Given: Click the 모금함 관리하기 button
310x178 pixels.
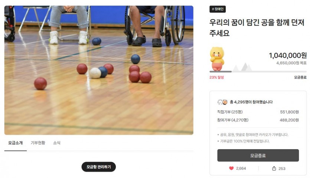Looking at the screenshot, I should pos(99,167).
